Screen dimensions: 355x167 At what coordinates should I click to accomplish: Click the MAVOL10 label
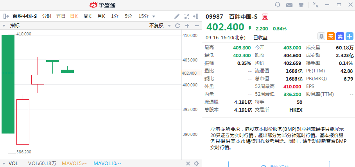point(107,163)
